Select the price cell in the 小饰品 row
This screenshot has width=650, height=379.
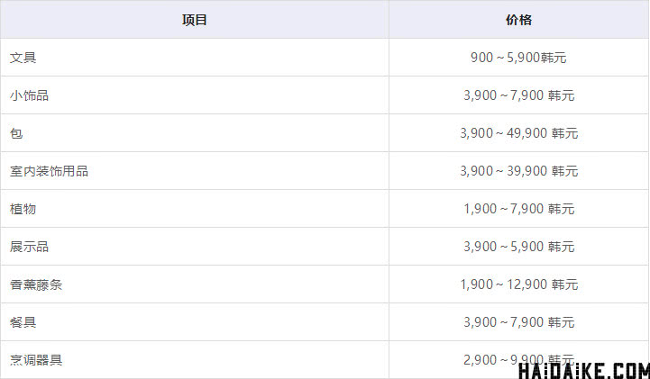coord(518,95)
